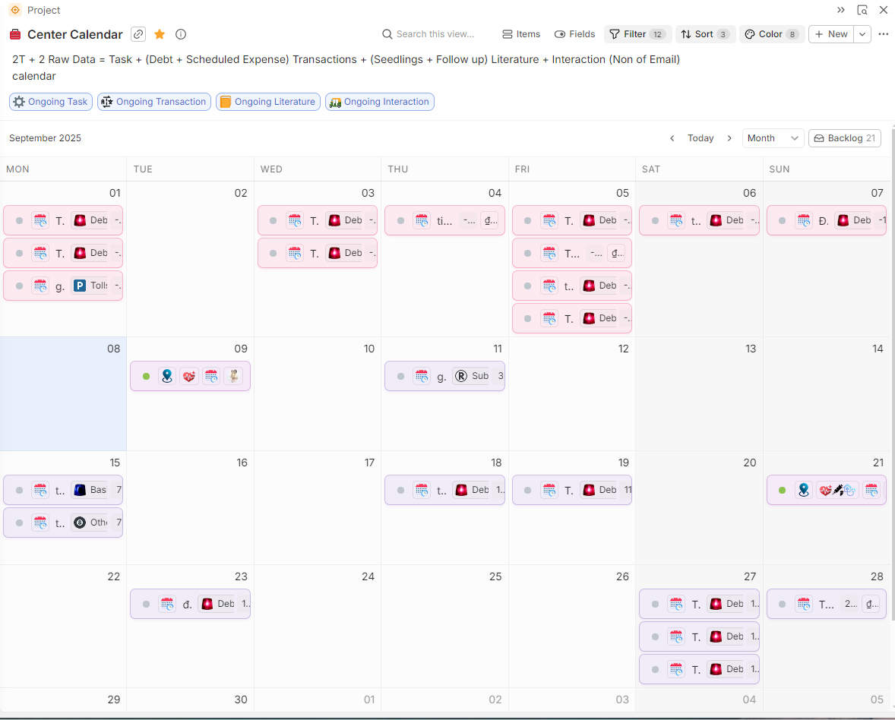
Task: Click the red briefcase Center Calendar icon
Action: click(15, 35)
